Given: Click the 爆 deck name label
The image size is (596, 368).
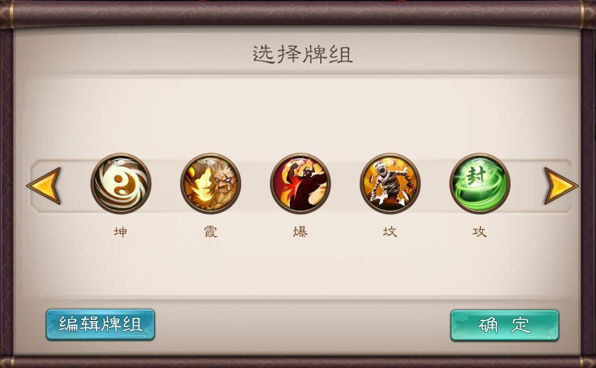Looking at the screenshot, I should pos(300,232).
